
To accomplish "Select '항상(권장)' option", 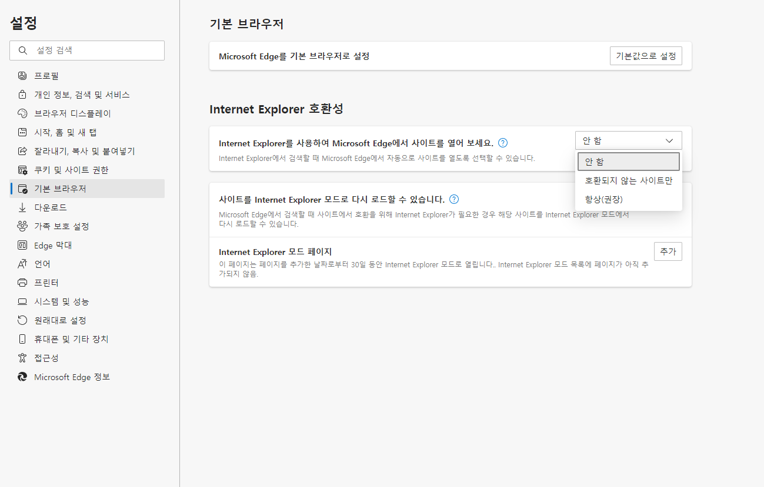I will pyautogui.click(x=628, y=199).
